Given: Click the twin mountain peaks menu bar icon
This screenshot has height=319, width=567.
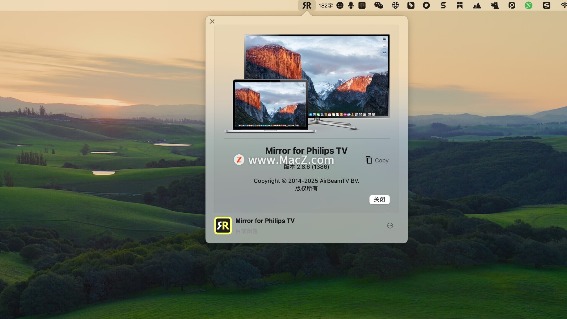Looking at the screenshot, I should [477, 5].
